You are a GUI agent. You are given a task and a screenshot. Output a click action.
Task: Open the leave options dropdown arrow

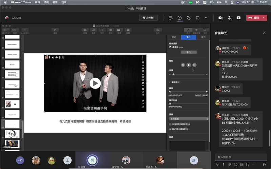click(x=264, y=18)
